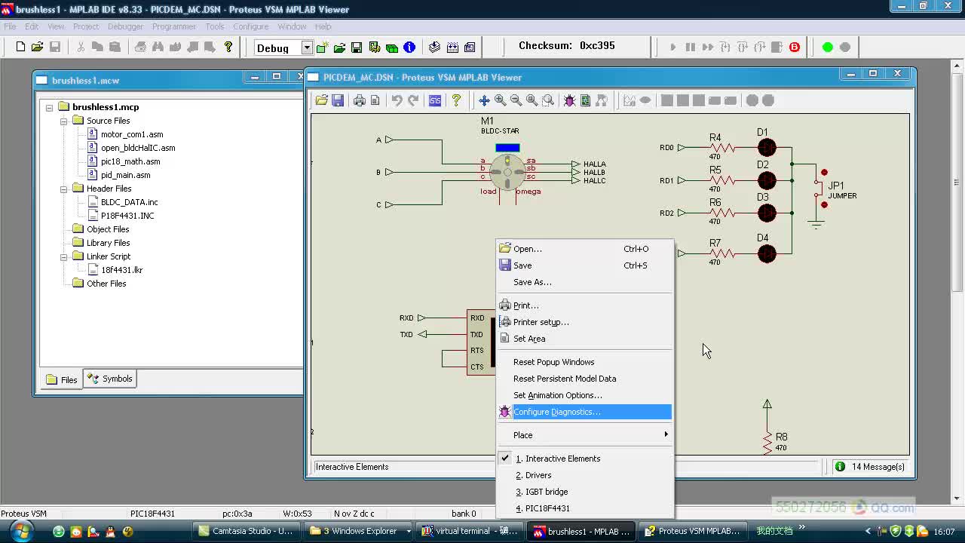
Task: Click the green Package icon in toolbar
Action: click(392, 48)
